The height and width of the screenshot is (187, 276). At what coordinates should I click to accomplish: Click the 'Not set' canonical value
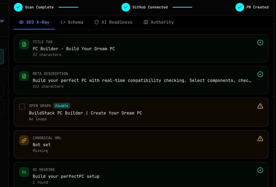point(42,145)
